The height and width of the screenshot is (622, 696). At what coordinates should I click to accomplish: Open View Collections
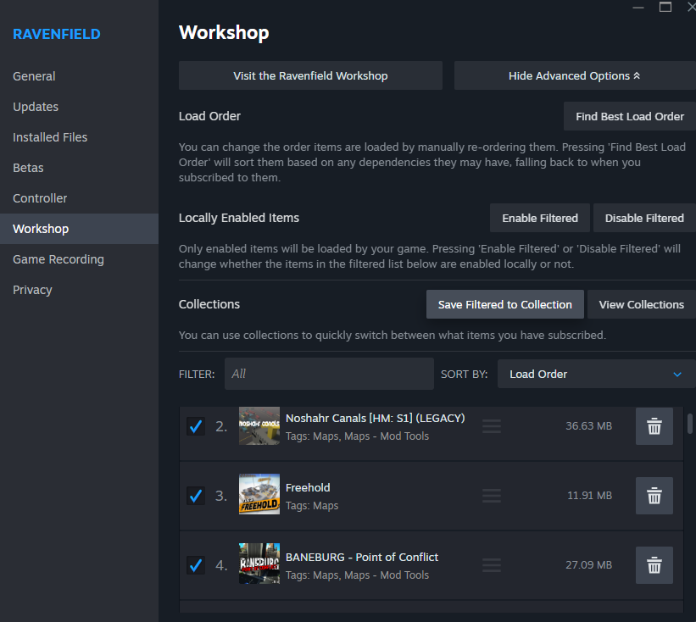click(642, 304)
